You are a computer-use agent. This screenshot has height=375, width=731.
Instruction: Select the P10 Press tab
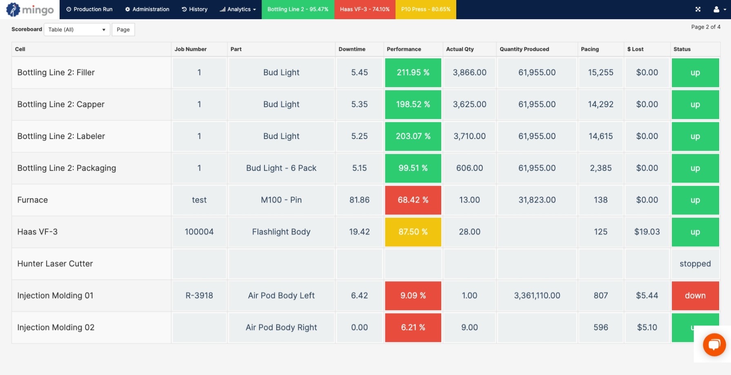426,9
